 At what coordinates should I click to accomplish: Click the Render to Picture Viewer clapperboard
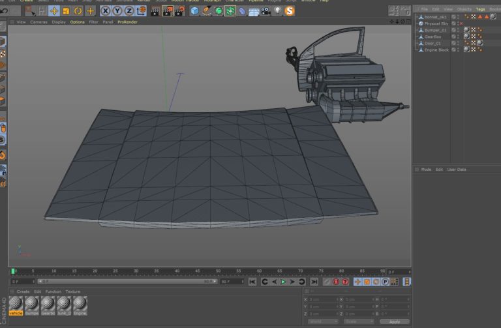(x=168, y=11)
